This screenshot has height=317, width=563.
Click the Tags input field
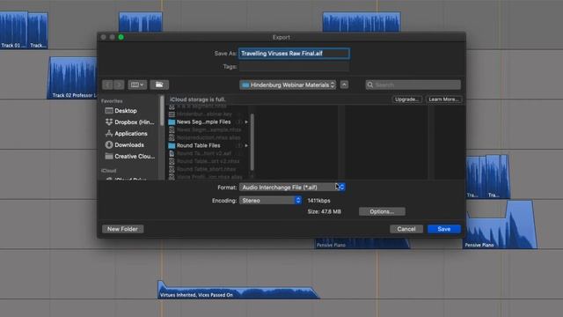pyautogui.click(x=294, y=67)
